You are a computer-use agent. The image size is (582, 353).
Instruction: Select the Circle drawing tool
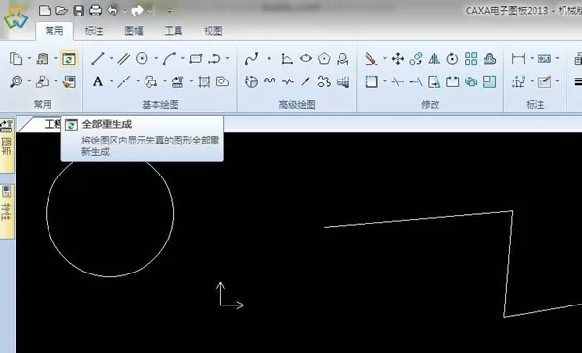(142, 58)
